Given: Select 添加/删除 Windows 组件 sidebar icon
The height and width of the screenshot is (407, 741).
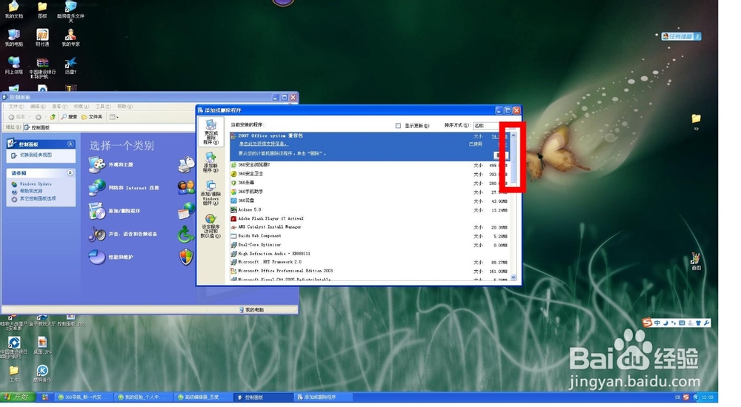Looking at the screenshot, I should coord(210,193).
